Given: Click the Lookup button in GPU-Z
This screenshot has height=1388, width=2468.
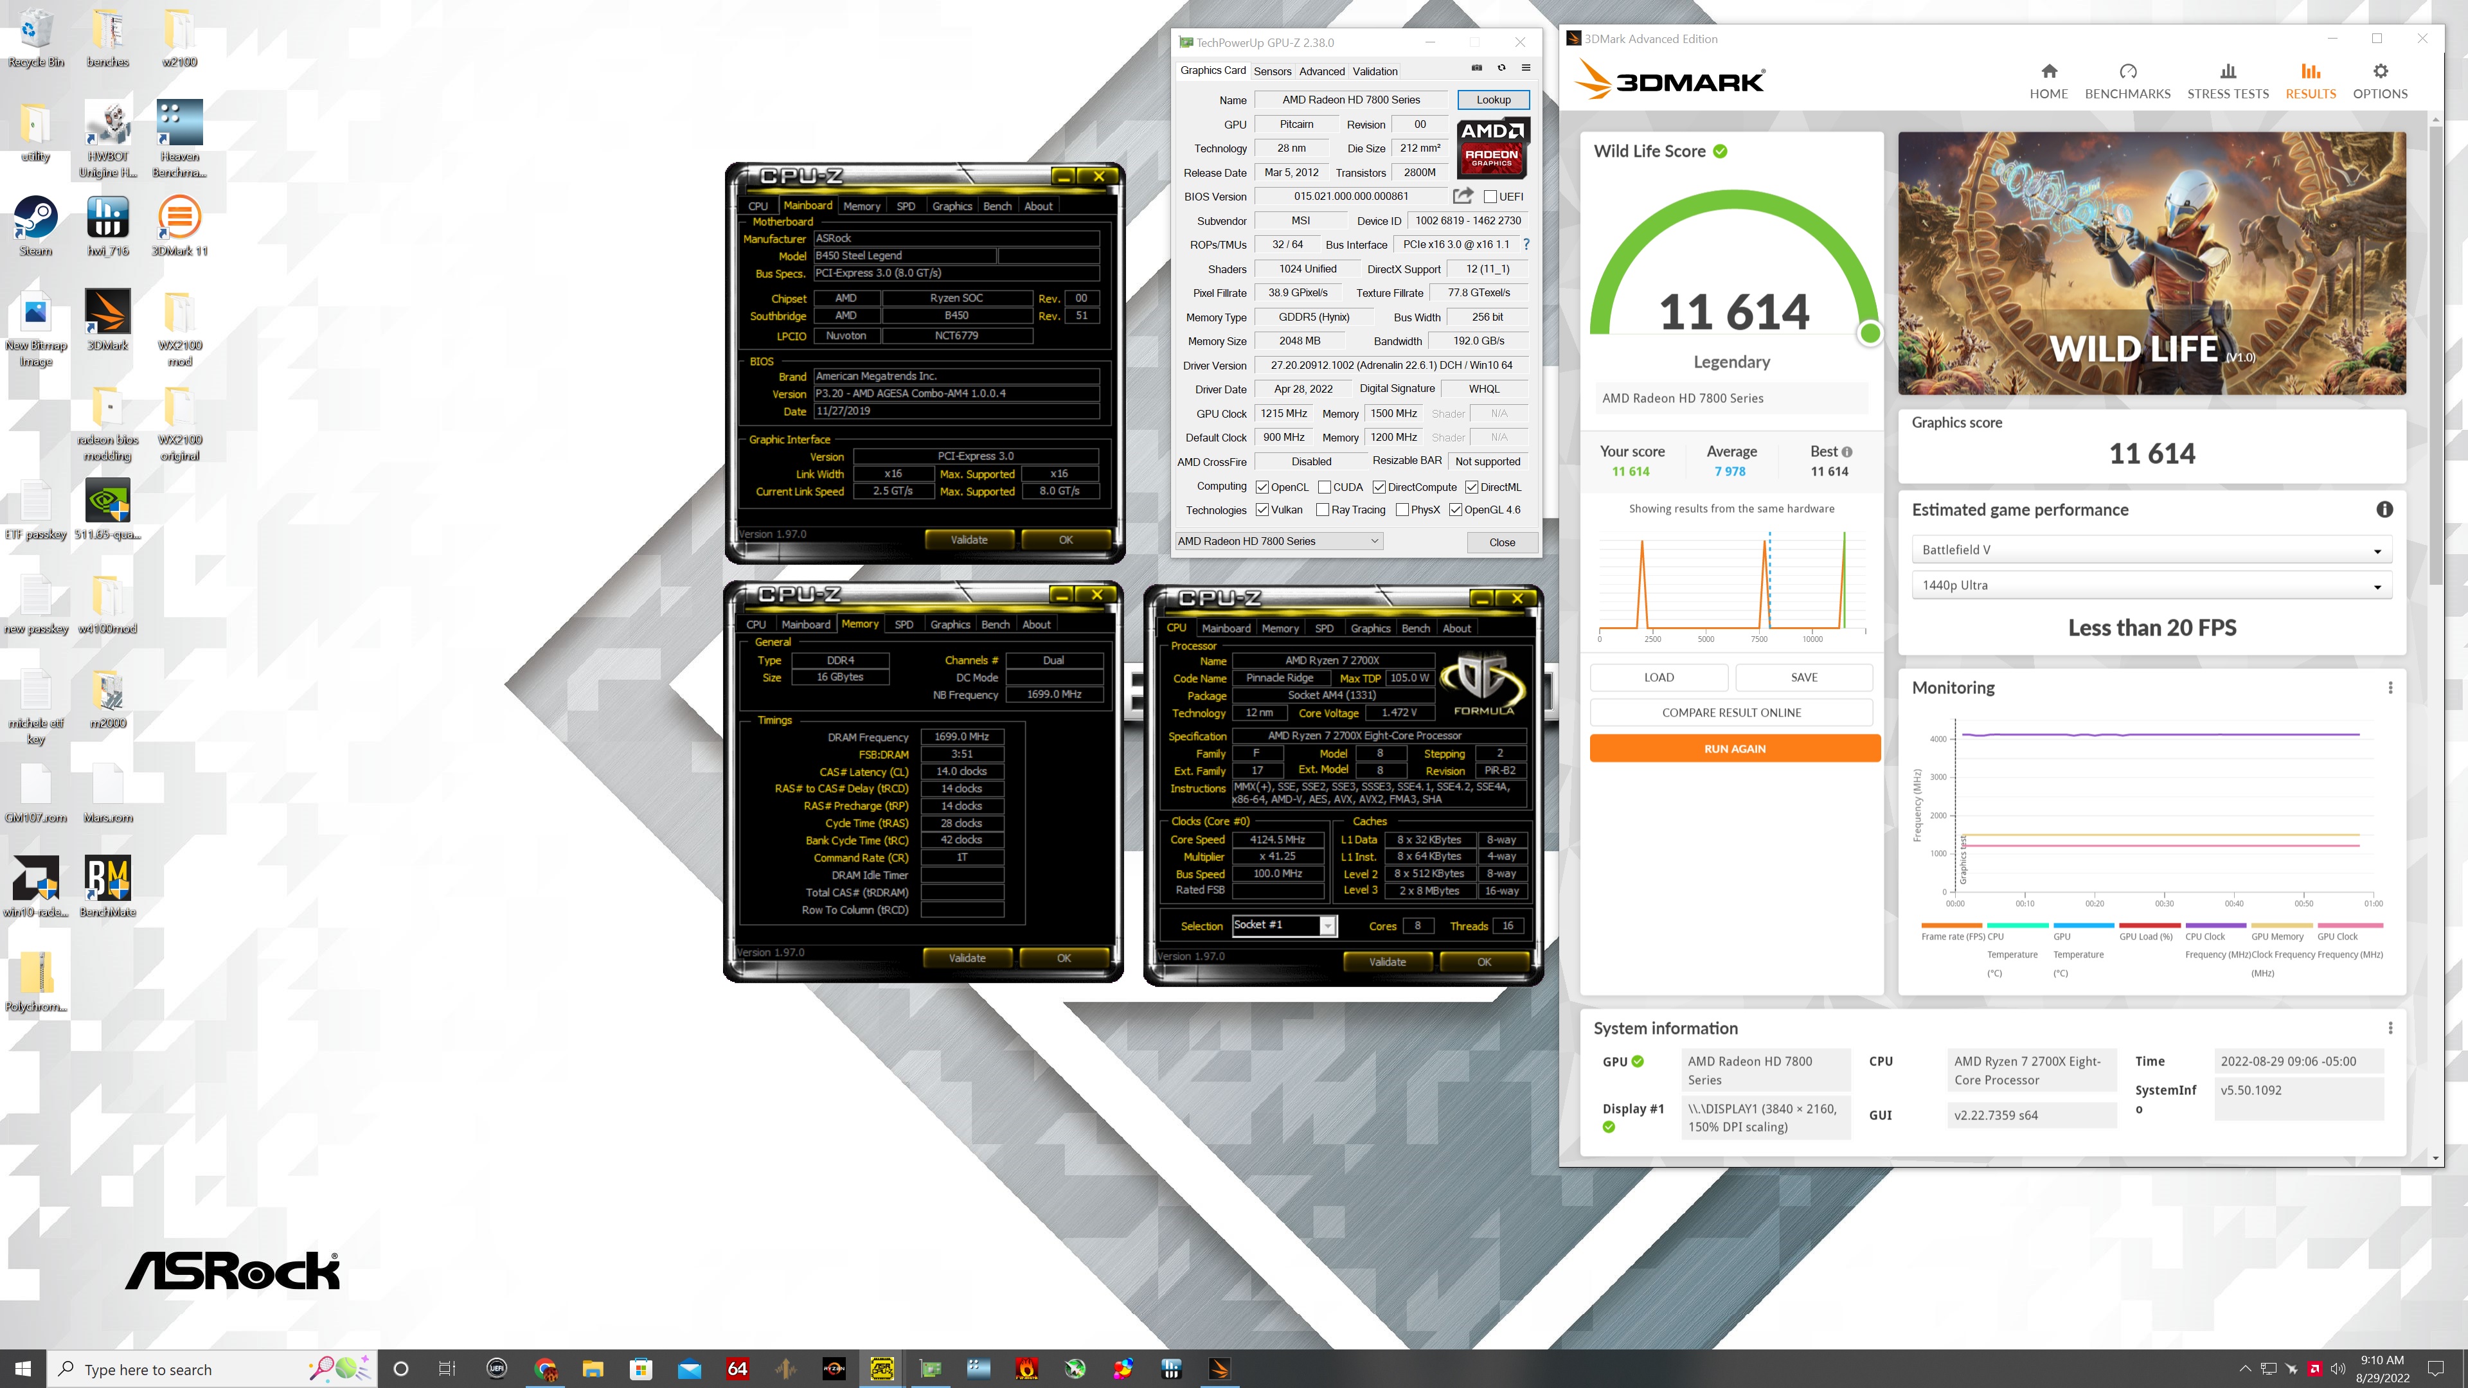Looking at the screenshot, I should click(x=1492, y=100).
